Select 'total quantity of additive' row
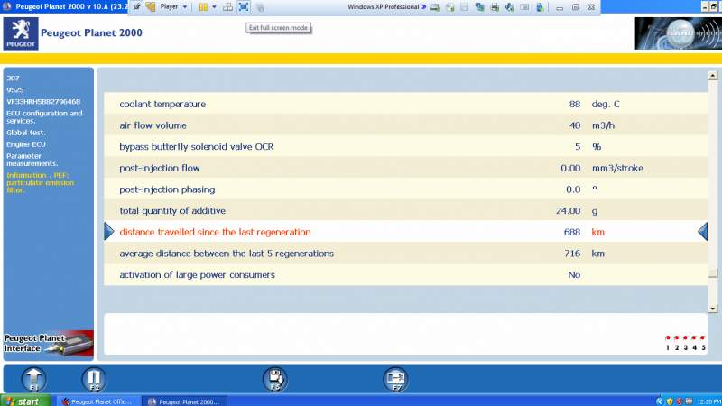 [405, 210]
